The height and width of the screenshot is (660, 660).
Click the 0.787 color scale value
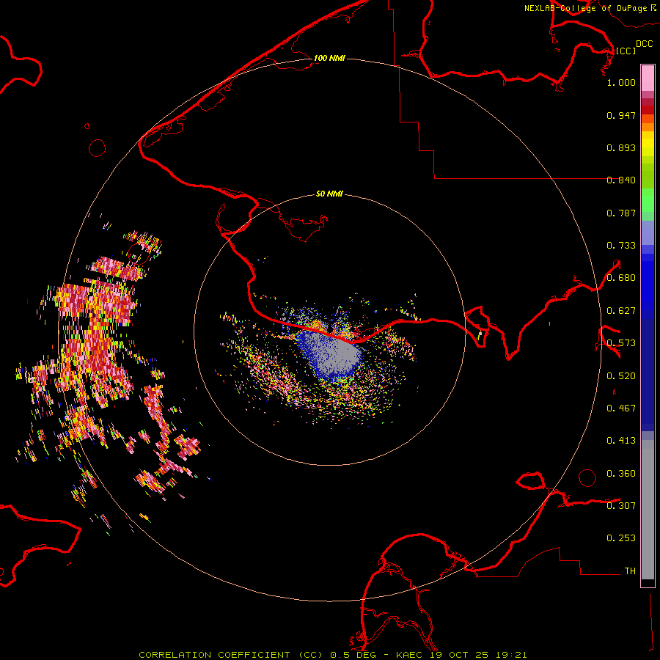(621, 213)
